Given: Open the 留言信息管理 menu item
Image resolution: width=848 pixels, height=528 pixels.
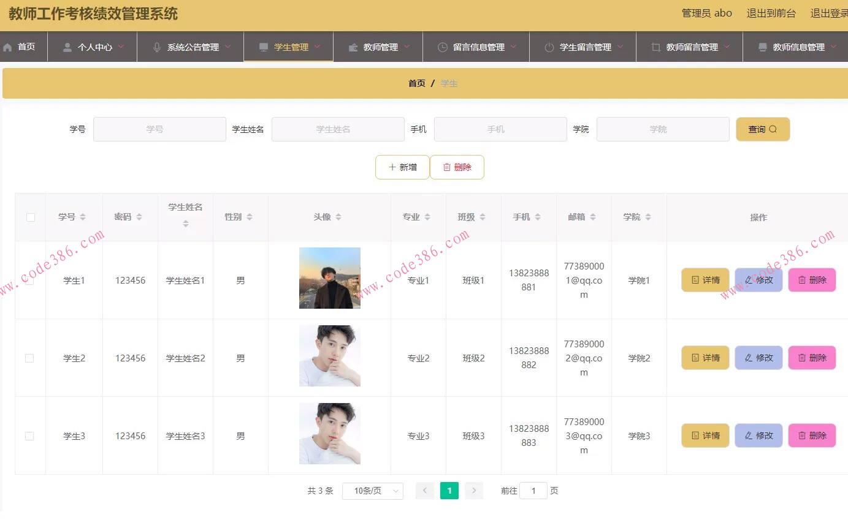Looking at the screenshot, I should click(476, 47).
